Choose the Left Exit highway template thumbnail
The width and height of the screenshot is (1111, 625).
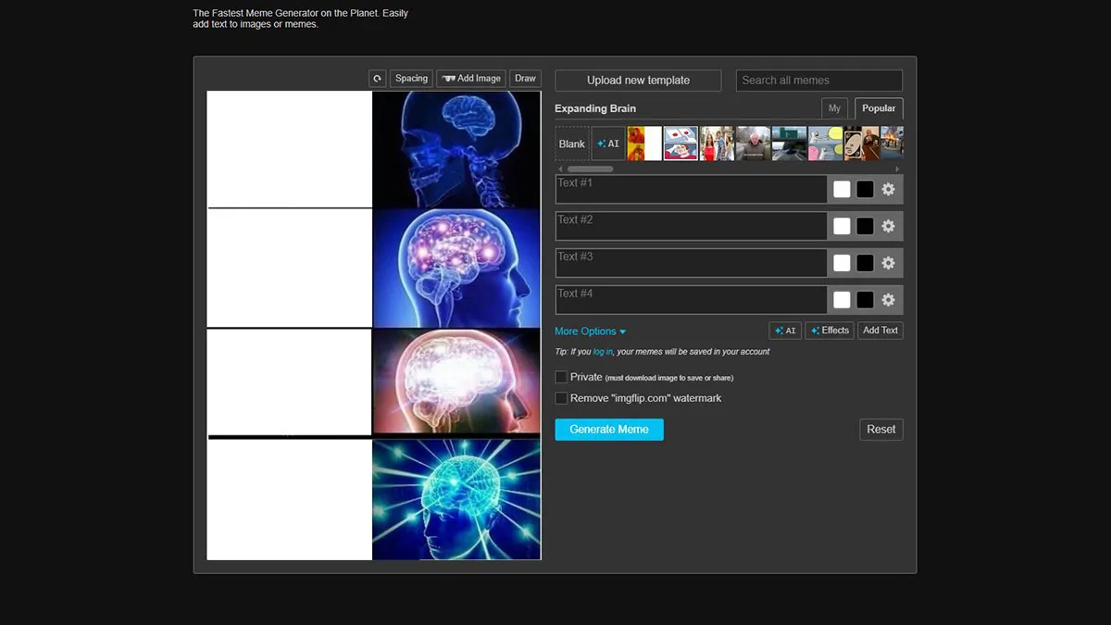[x=789, y=144]
